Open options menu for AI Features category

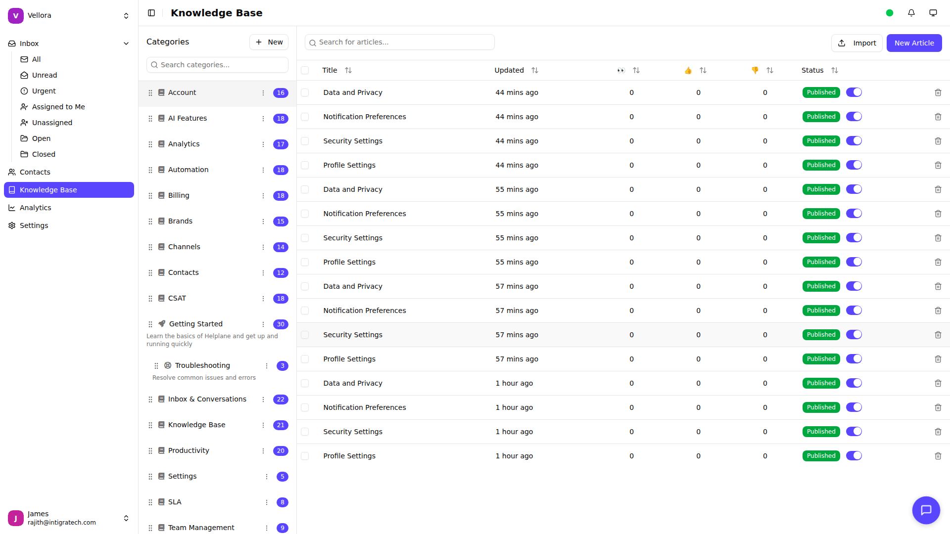coord(263,119)
